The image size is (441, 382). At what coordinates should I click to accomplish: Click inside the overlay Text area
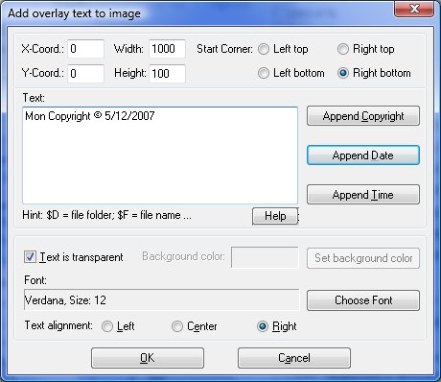coord(160,155)
